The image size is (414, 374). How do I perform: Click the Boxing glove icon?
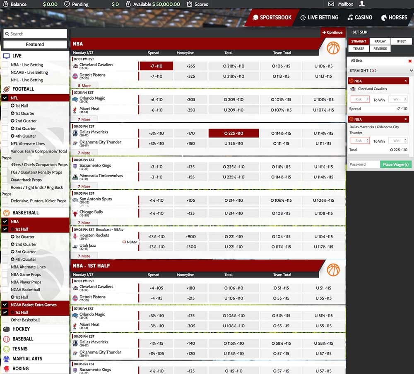(6, 369)
